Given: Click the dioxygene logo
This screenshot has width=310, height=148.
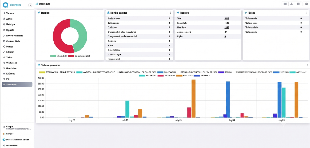Looking at the screenshot, I should point(12,5).
